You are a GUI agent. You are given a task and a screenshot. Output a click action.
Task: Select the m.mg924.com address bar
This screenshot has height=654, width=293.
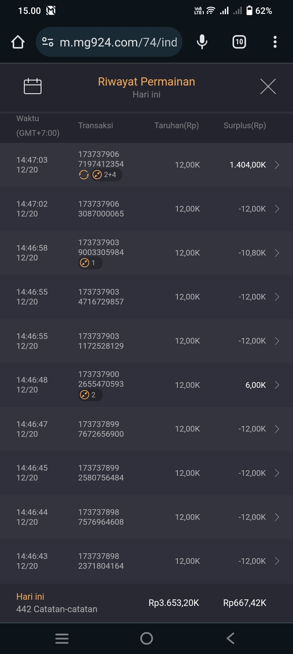tap(118, 42)
